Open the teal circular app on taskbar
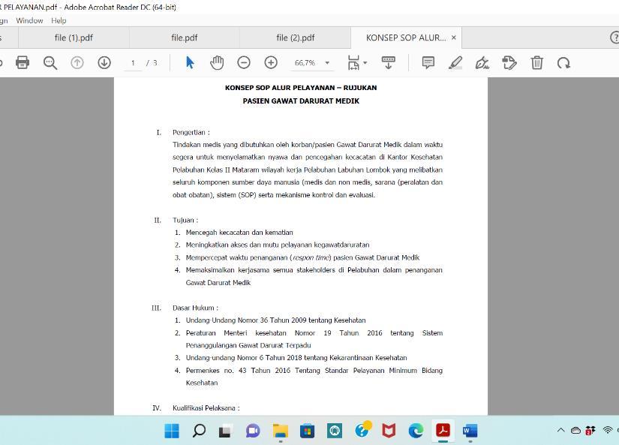The width and height of the screenshot is (619, 445). click(x=335, y=431)
